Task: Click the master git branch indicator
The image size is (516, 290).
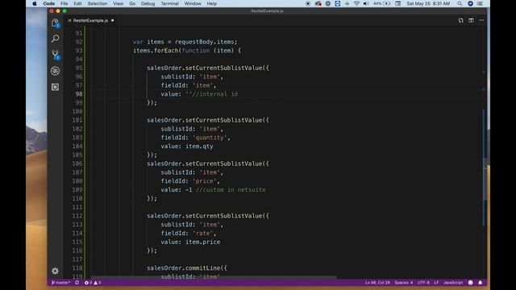Action: coord(61,283)
